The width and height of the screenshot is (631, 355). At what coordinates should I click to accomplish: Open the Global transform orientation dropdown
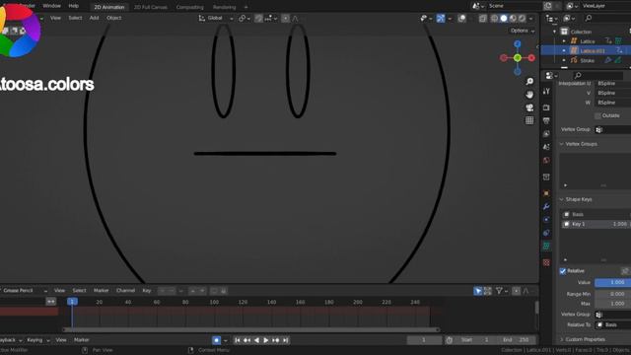(x=216, y=18)
